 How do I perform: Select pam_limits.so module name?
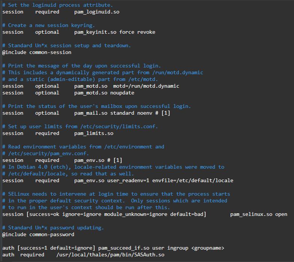tap(94, 133)
